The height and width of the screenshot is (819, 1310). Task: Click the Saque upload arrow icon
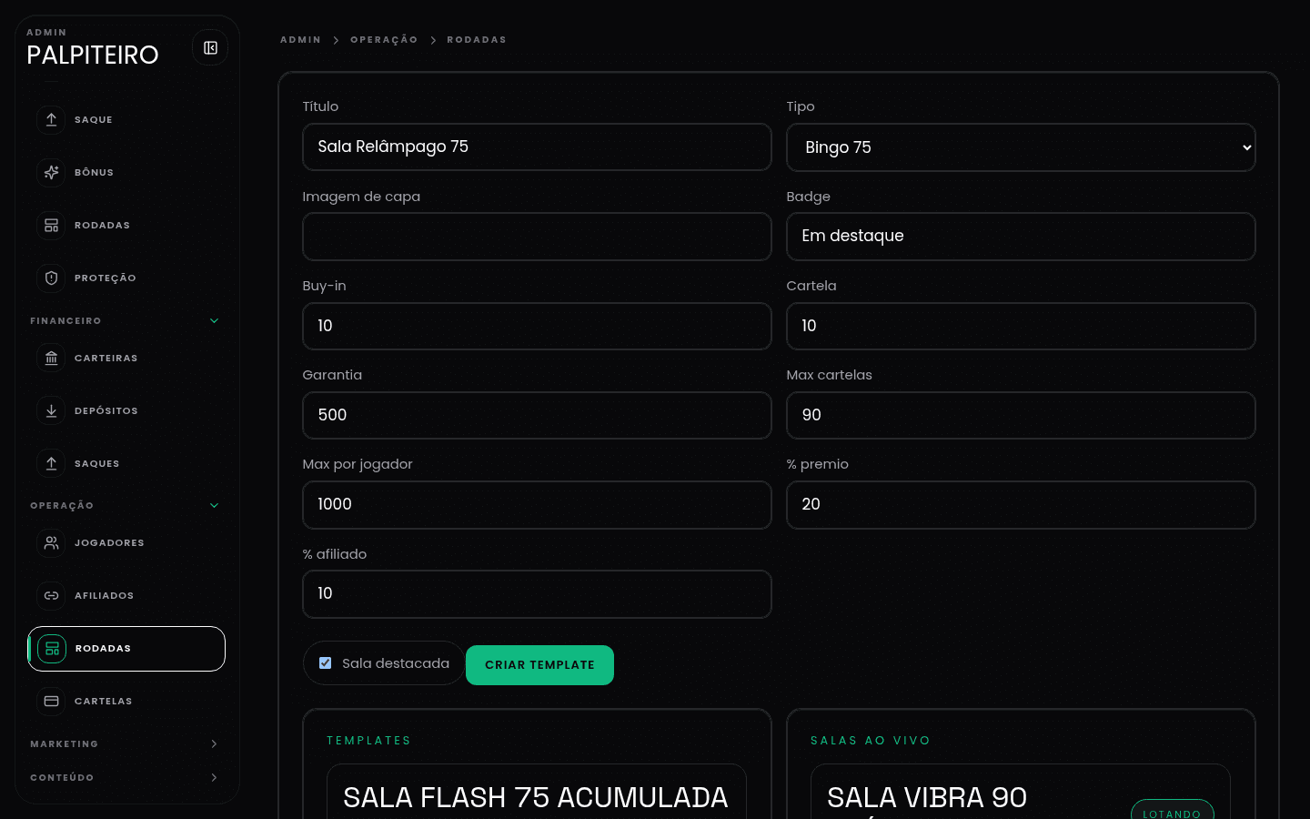52,120
